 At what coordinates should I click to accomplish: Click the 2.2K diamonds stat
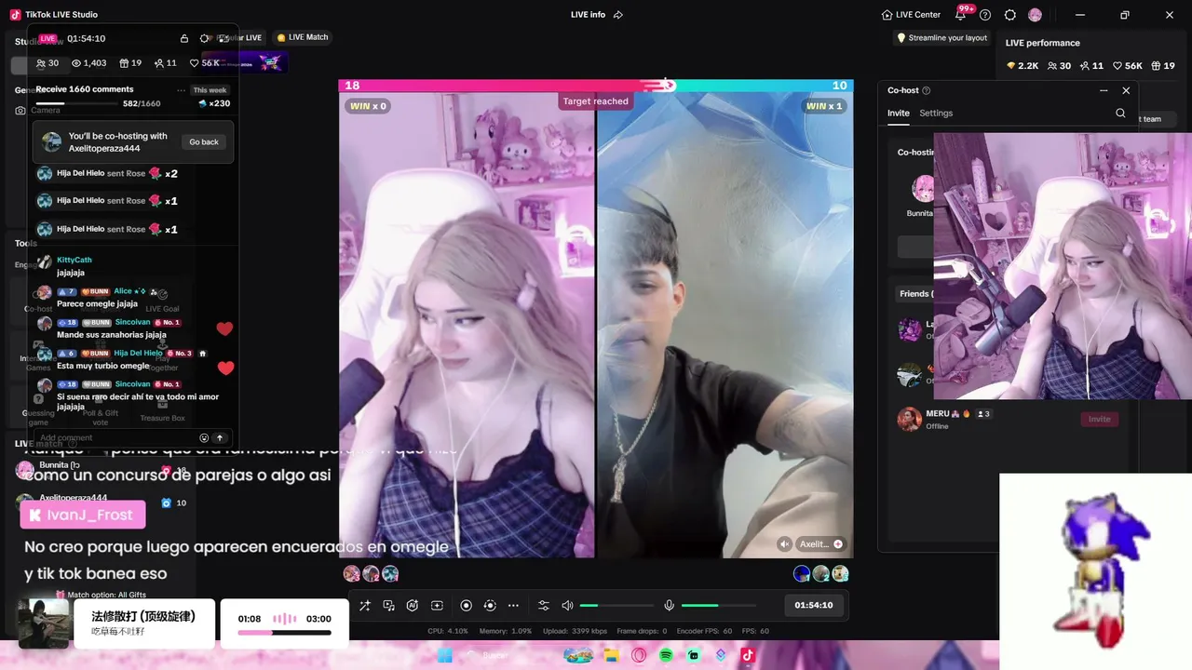tap(1023, 66)
